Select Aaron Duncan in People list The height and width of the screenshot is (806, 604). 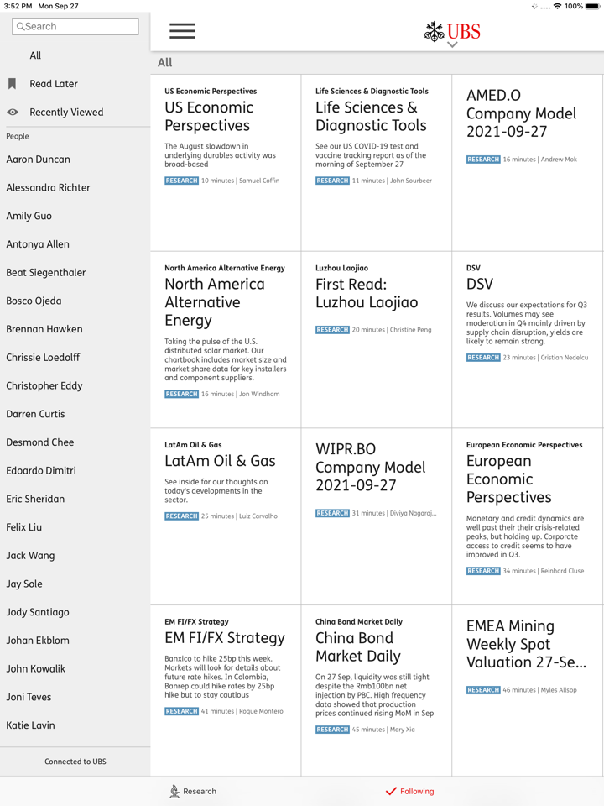(39, 160)
